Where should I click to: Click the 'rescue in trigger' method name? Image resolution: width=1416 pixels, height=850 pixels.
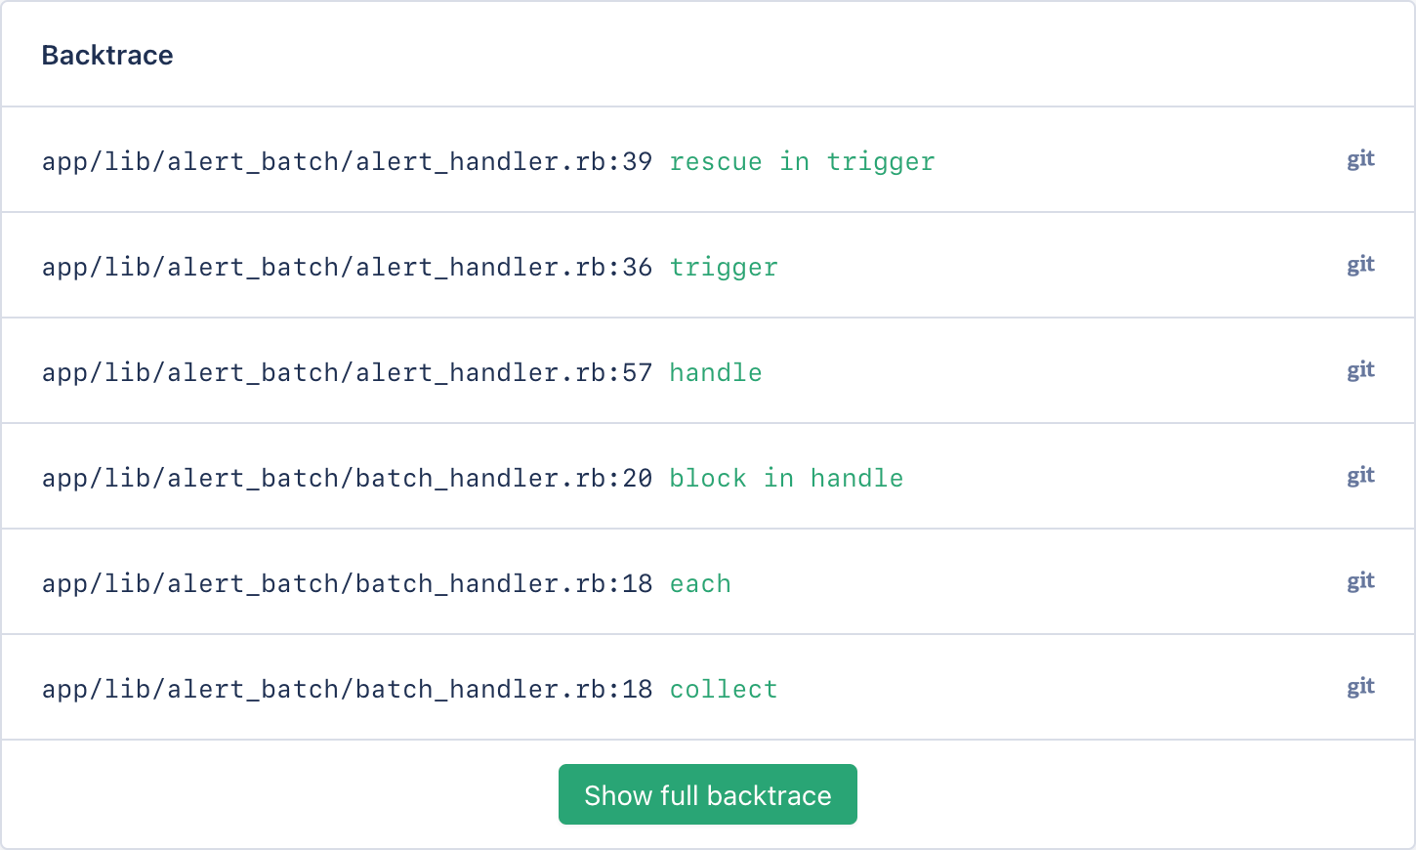(802, 162)
